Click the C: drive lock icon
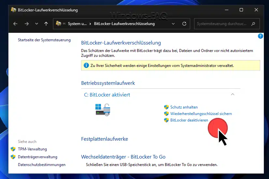This screenshot has width=269, height=179. tap(103, 110)
